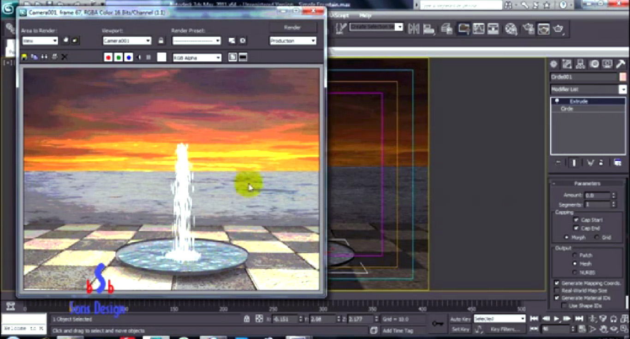Click the Configure Modifier Sets icon
The image size is (630, 339).
click(618, 163)
